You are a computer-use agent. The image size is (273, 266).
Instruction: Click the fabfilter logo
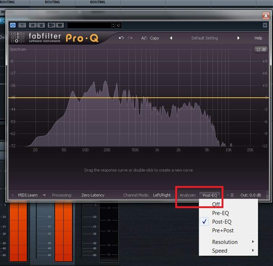click(37, 37)
